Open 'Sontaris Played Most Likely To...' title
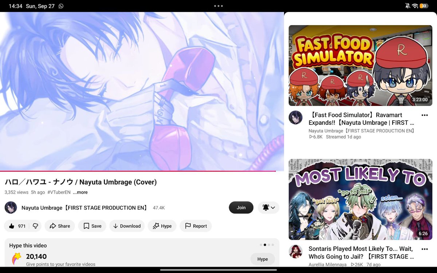Viewport: 437px width, 273px height. (361, 253)
